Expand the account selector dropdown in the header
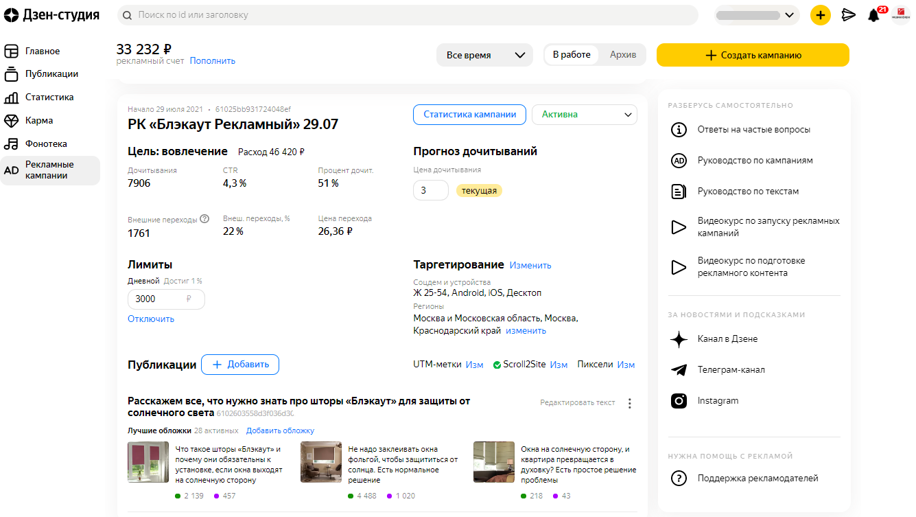This screenshot has width=916, height=517. (x=757, y=15)
